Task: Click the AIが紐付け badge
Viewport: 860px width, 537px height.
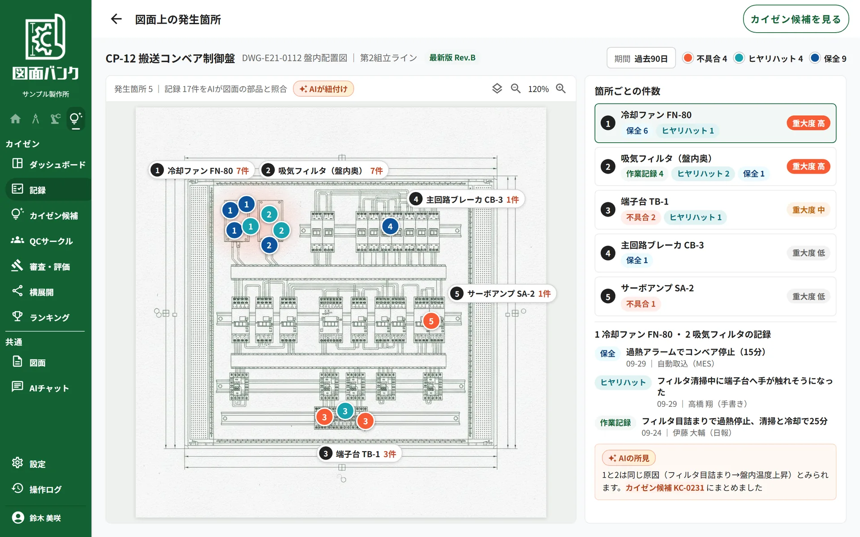Action: tap(323, 89)
